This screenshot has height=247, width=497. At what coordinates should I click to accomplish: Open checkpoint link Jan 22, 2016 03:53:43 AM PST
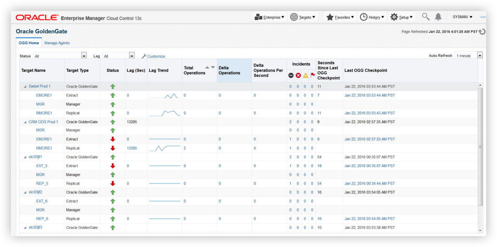[370, 113]
